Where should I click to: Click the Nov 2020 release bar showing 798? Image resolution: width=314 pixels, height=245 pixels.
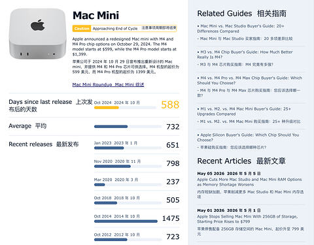[128, 167]
